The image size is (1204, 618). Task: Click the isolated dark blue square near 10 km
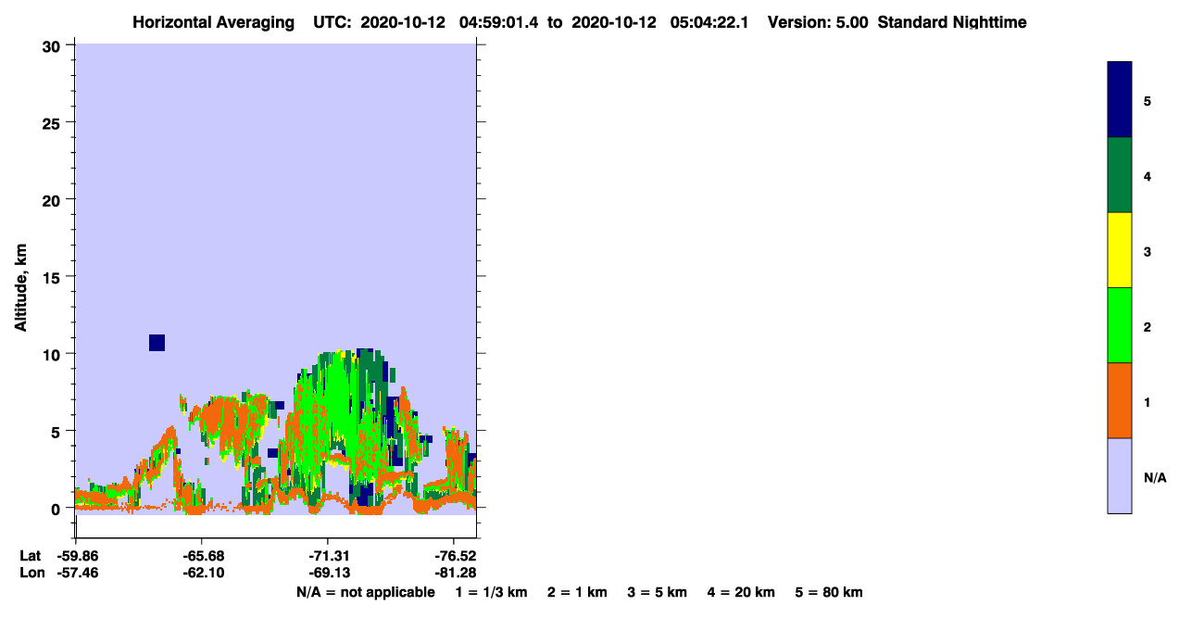tap(157, 343)
